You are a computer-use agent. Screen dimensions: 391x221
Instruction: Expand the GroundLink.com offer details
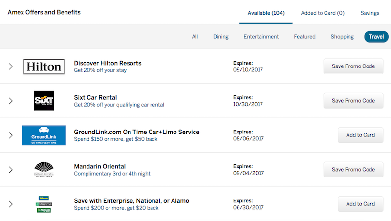click(x=11, y=135)
